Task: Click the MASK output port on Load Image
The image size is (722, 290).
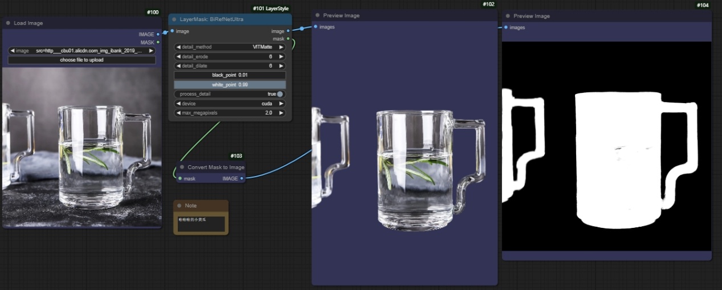Action: (x=158, y=42)
